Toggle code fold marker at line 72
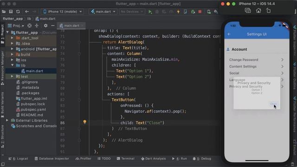 pyautogui.click(x=79, y=42)
